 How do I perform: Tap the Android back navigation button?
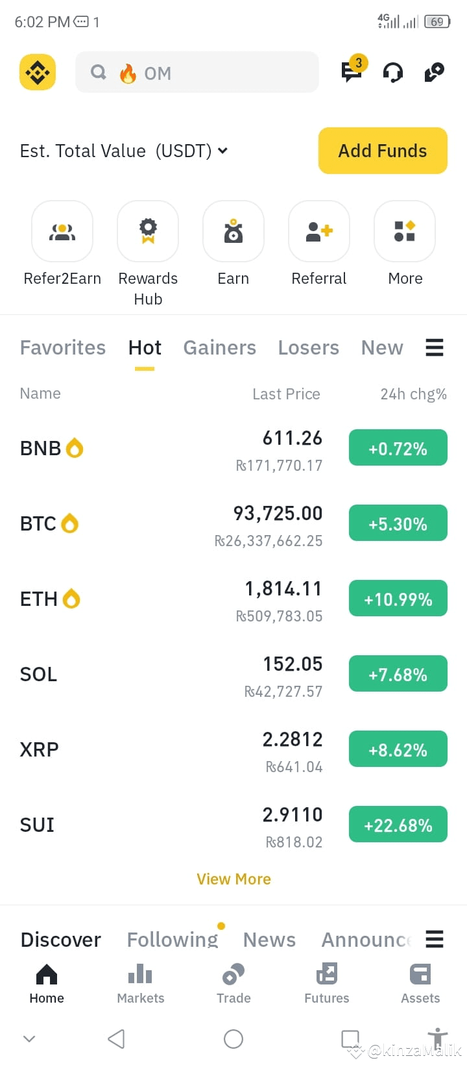(x=116, y=1039)
